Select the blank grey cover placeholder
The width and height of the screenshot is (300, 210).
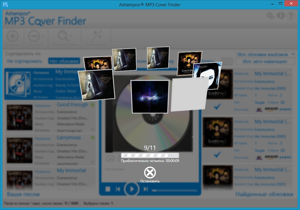coord(189,94)
